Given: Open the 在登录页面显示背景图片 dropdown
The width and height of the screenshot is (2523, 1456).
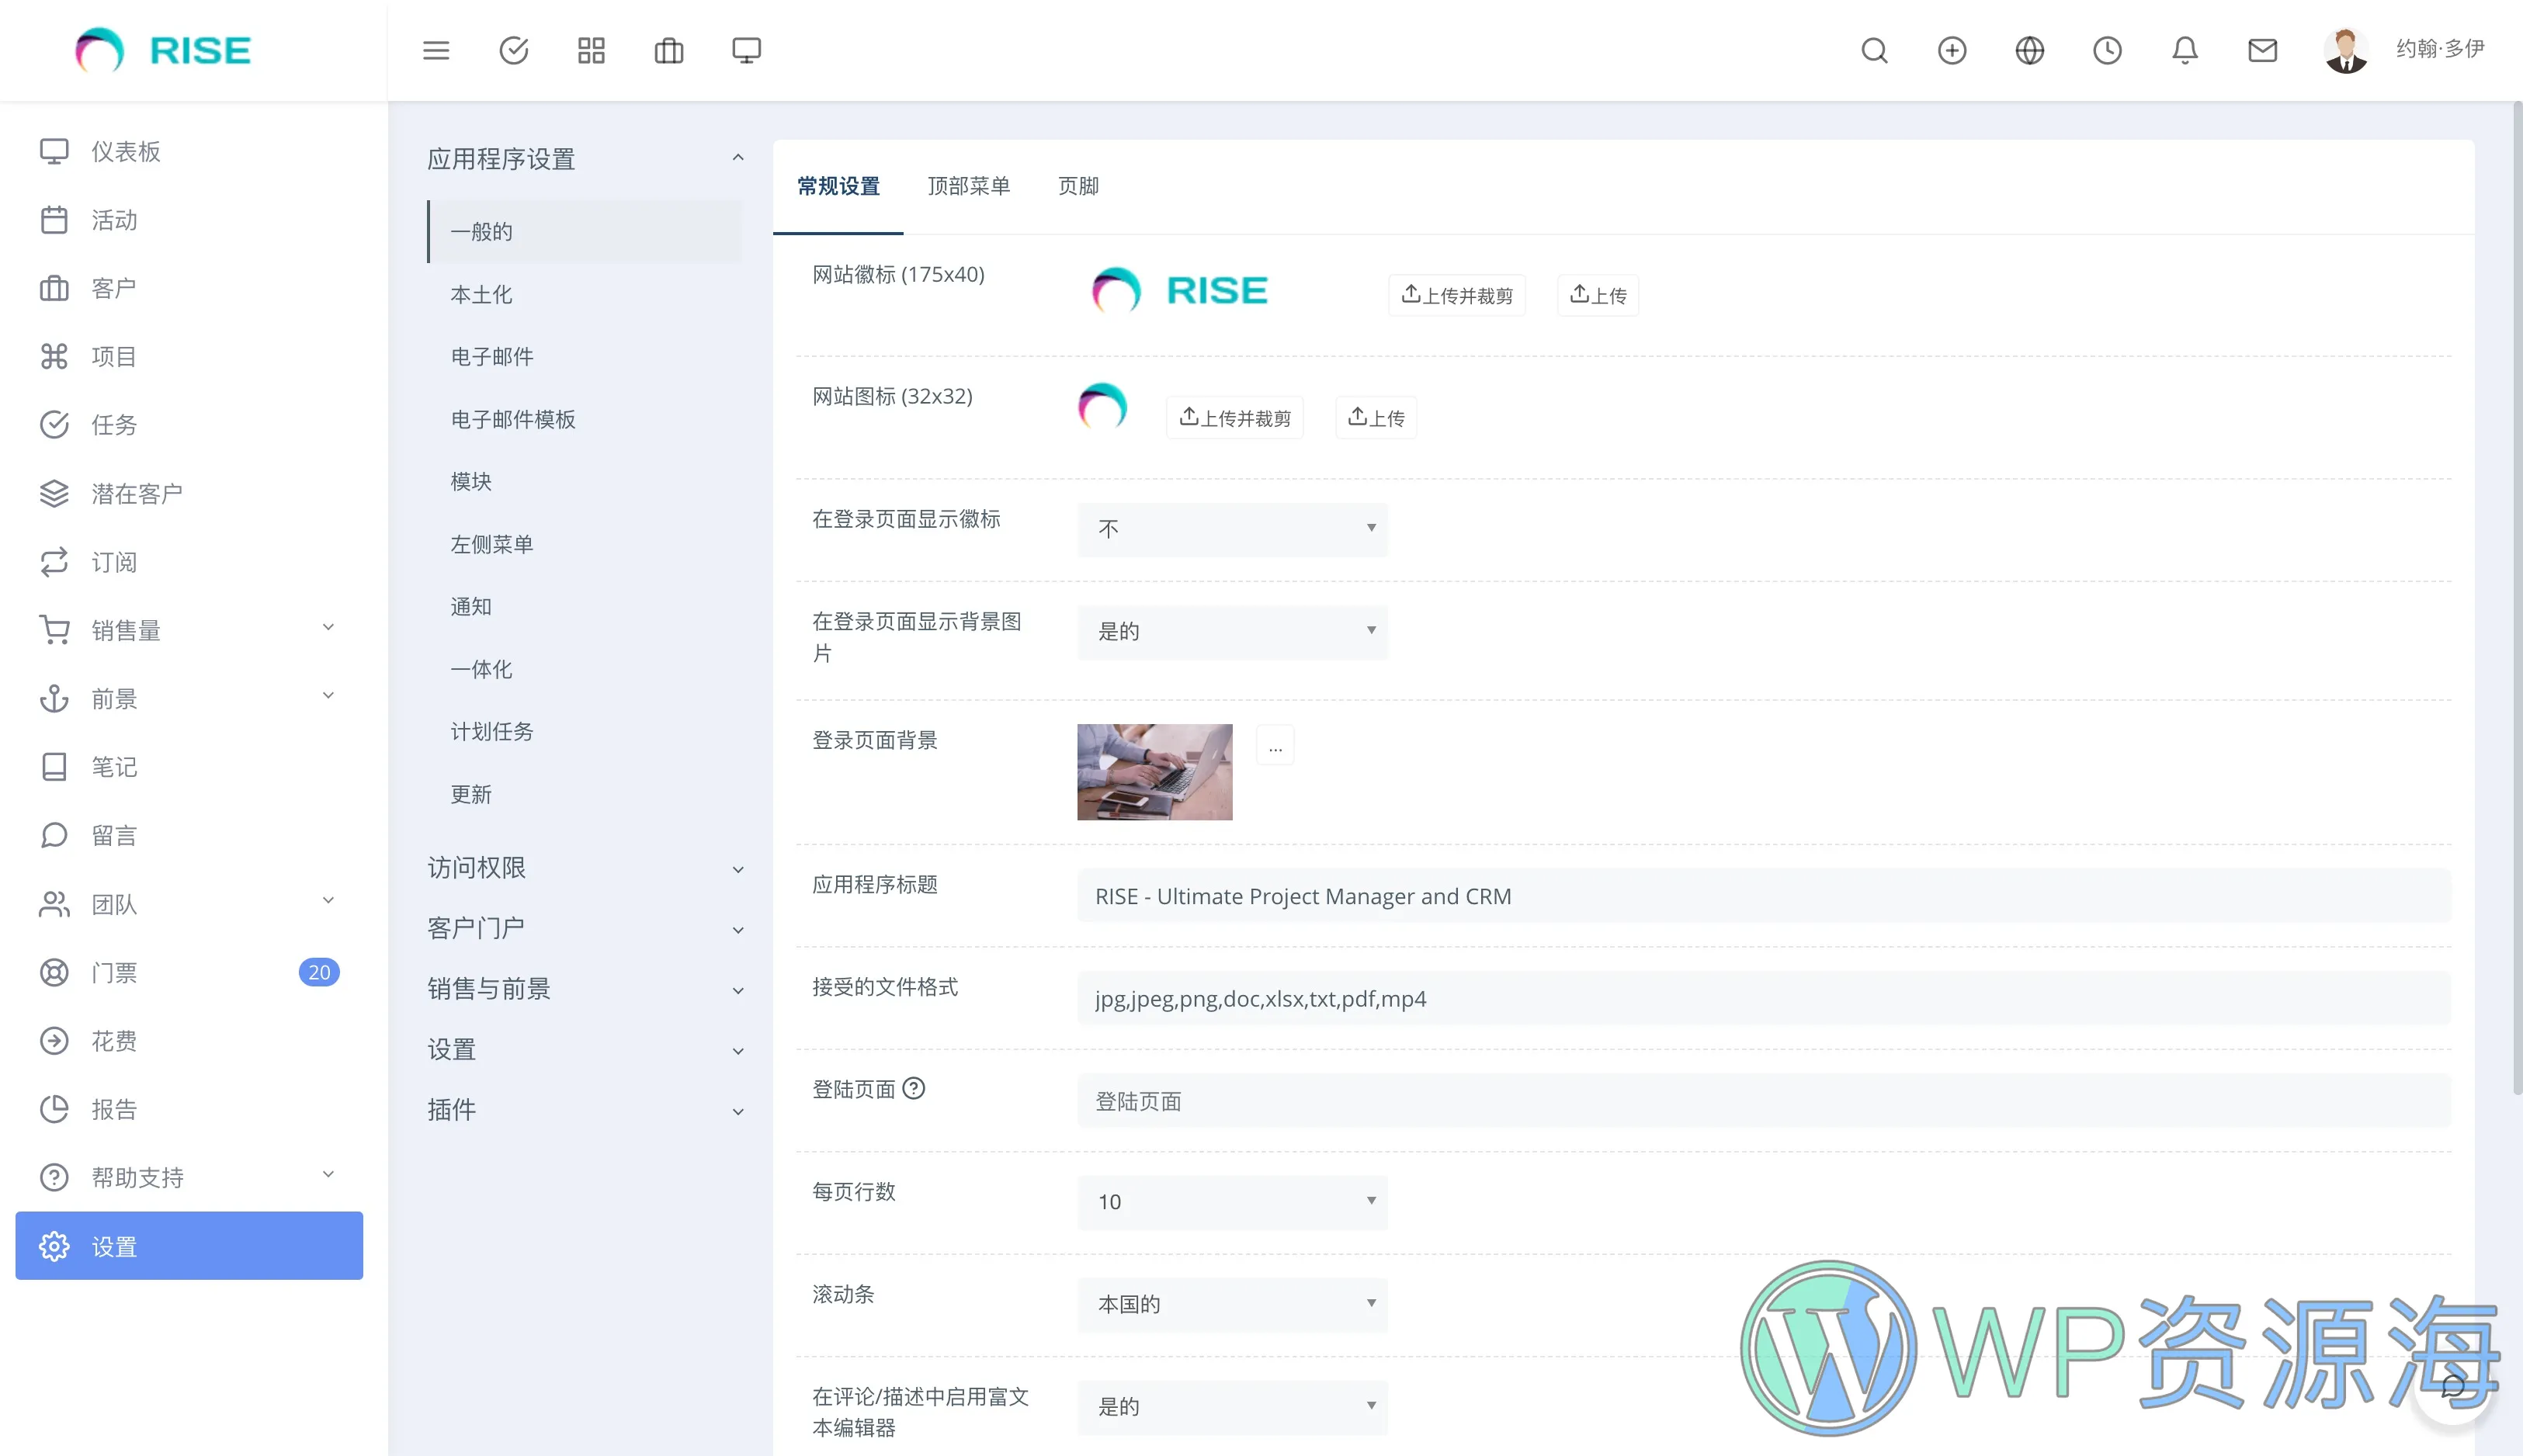Looking at the screenshot, I should pos(1232,632).
